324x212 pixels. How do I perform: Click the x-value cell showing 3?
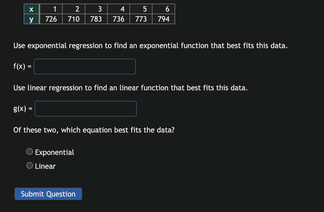tap(96, 9)
